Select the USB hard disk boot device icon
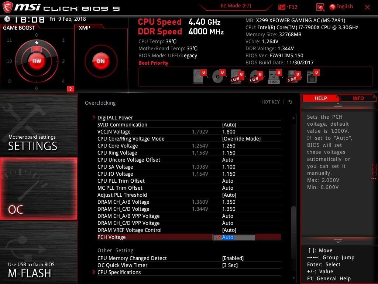Image resolution: width=378 pixels, height=284 pixels. point(237,76)
